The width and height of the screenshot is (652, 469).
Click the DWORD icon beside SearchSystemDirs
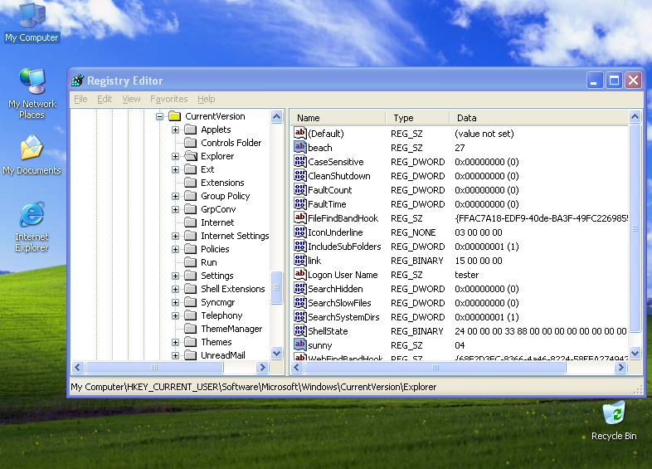click(299, 317)
